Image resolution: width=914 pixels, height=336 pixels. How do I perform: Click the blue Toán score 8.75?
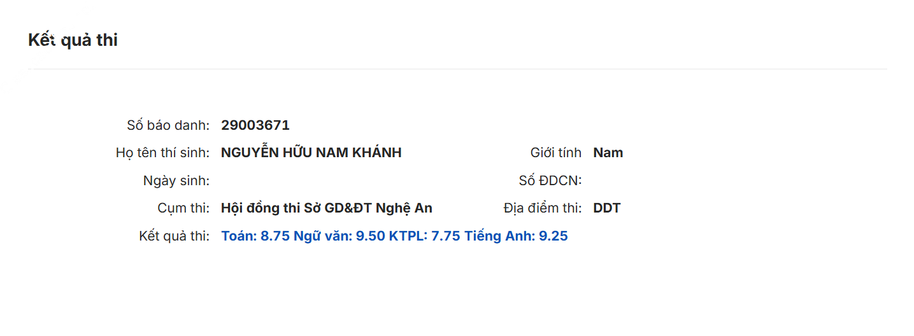[275, 236]
